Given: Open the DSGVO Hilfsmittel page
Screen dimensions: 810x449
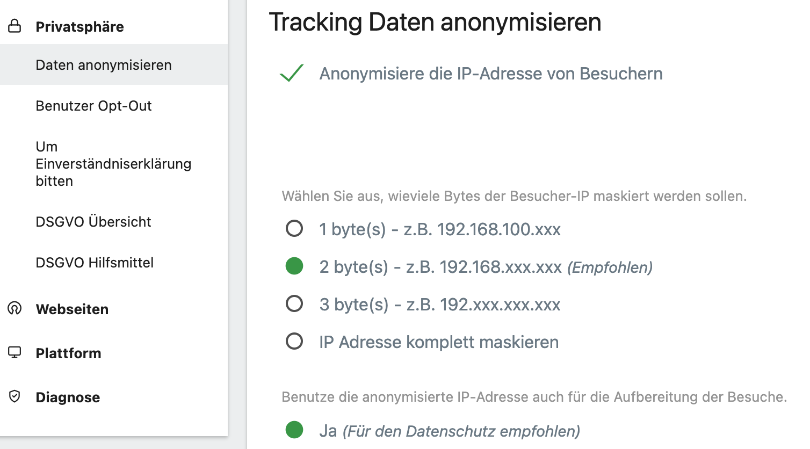Looking at the screenshot, I should [x=95, y=263].
